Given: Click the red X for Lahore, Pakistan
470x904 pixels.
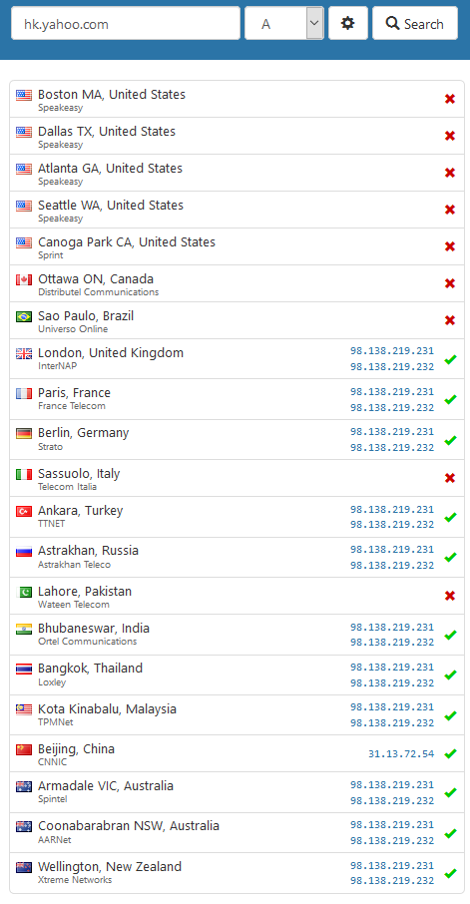Looking at the screenshot, I should (x=450, y=596).
